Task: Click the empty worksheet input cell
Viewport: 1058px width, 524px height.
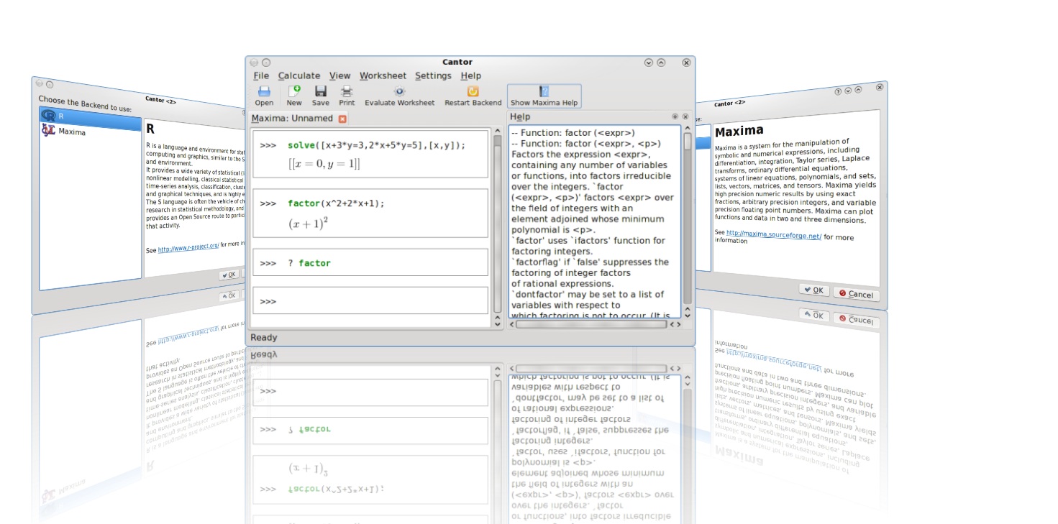Action: tap(370, 300)
